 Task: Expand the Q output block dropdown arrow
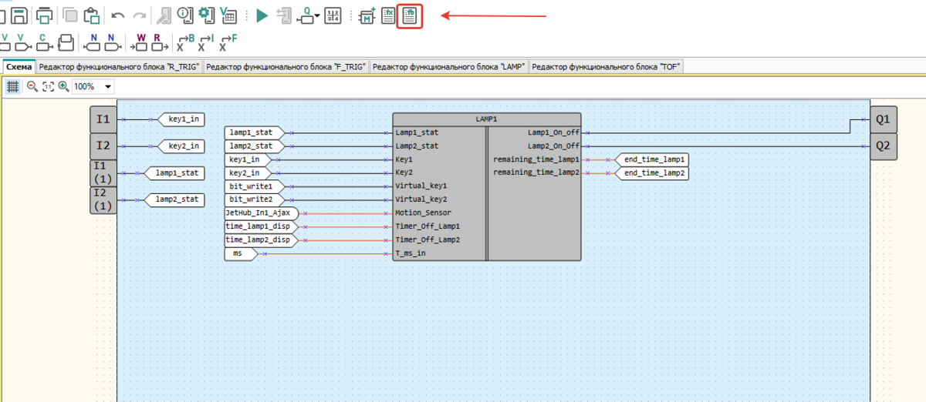pyautogui.click(x=317, y=17)
